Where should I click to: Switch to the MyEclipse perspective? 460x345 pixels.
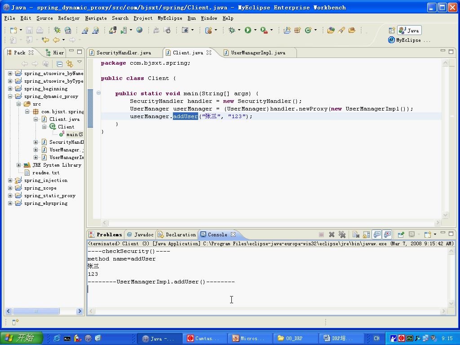408,40
